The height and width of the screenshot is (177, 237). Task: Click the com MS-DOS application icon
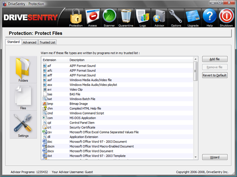pos(45,118)
